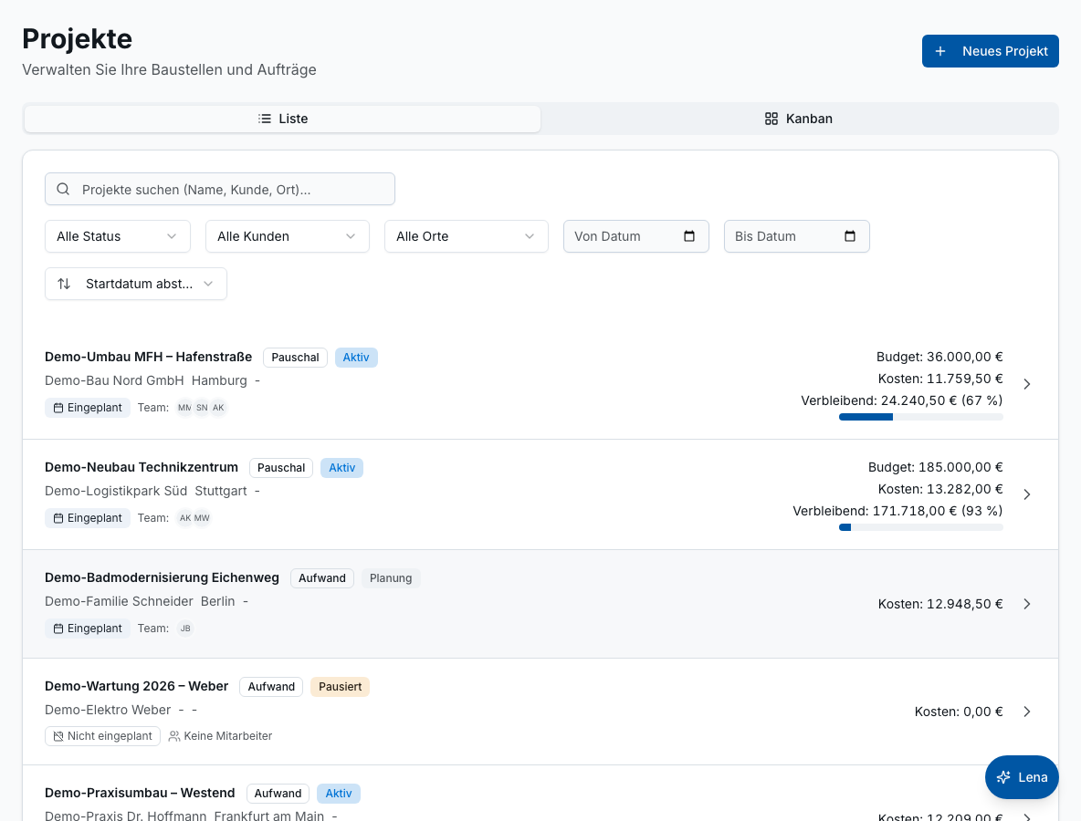The width and height of the screenshot is (1081, 821).
Task: Click customer name Demo-Bau Nord GmbH
Action: pos(114,380)
